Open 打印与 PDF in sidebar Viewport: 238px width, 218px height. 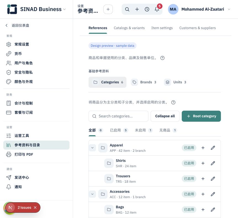[x=36, y=155]
